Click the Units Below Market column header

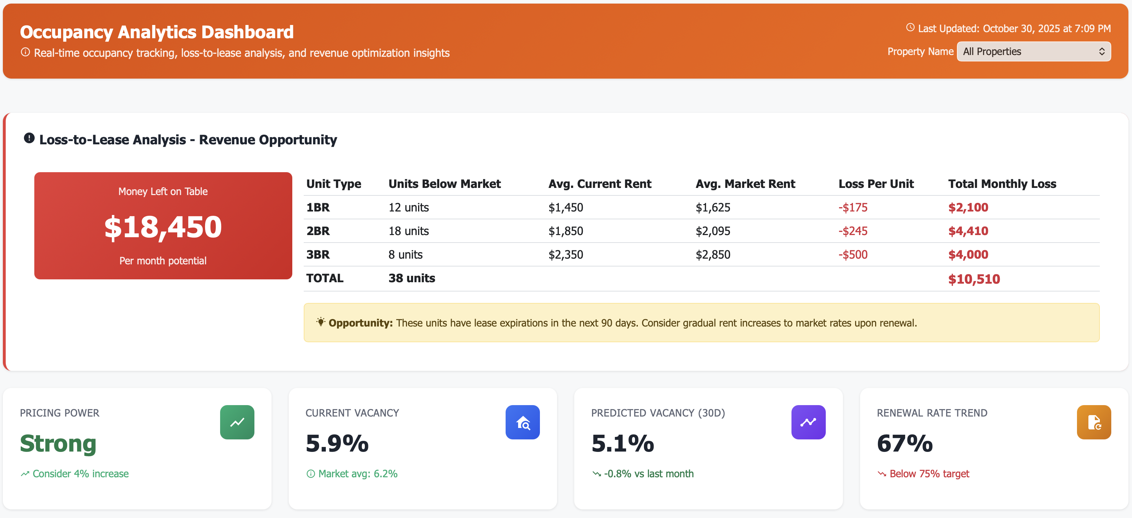click(445, 184)
